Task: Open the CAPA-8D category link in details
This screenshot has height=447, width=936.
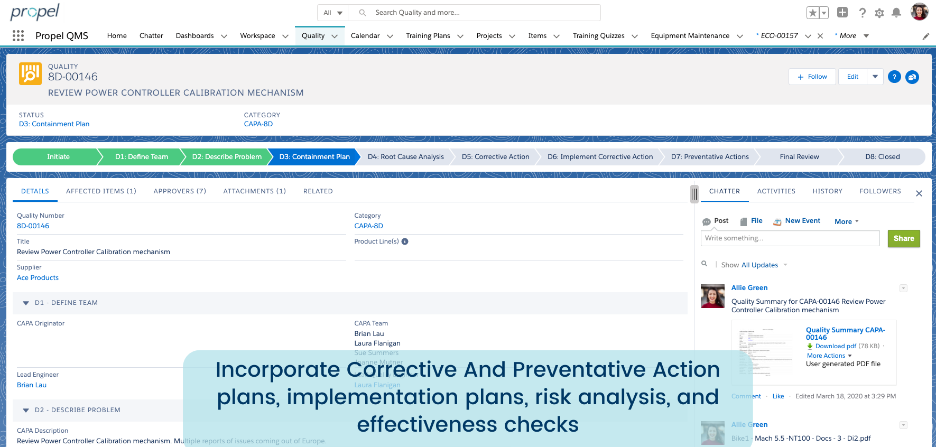Action: pyautogui.click(x=368, y=226)
